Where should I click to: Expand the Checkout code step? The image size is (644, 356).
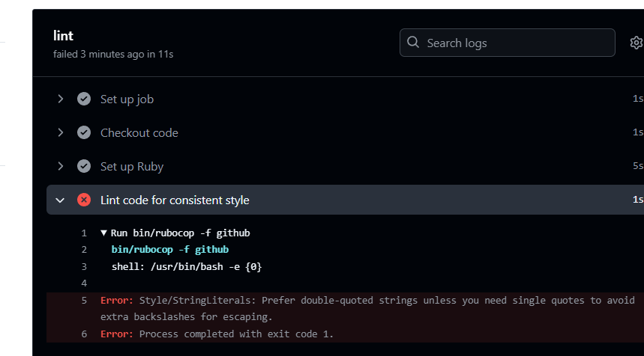click(61, 132)
